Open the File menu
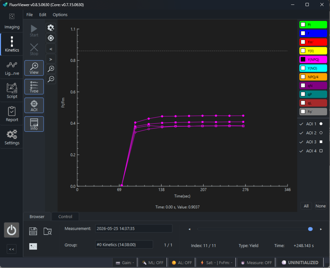The height and width of the screenshot is (268, 330). click(x=29, y=15)
